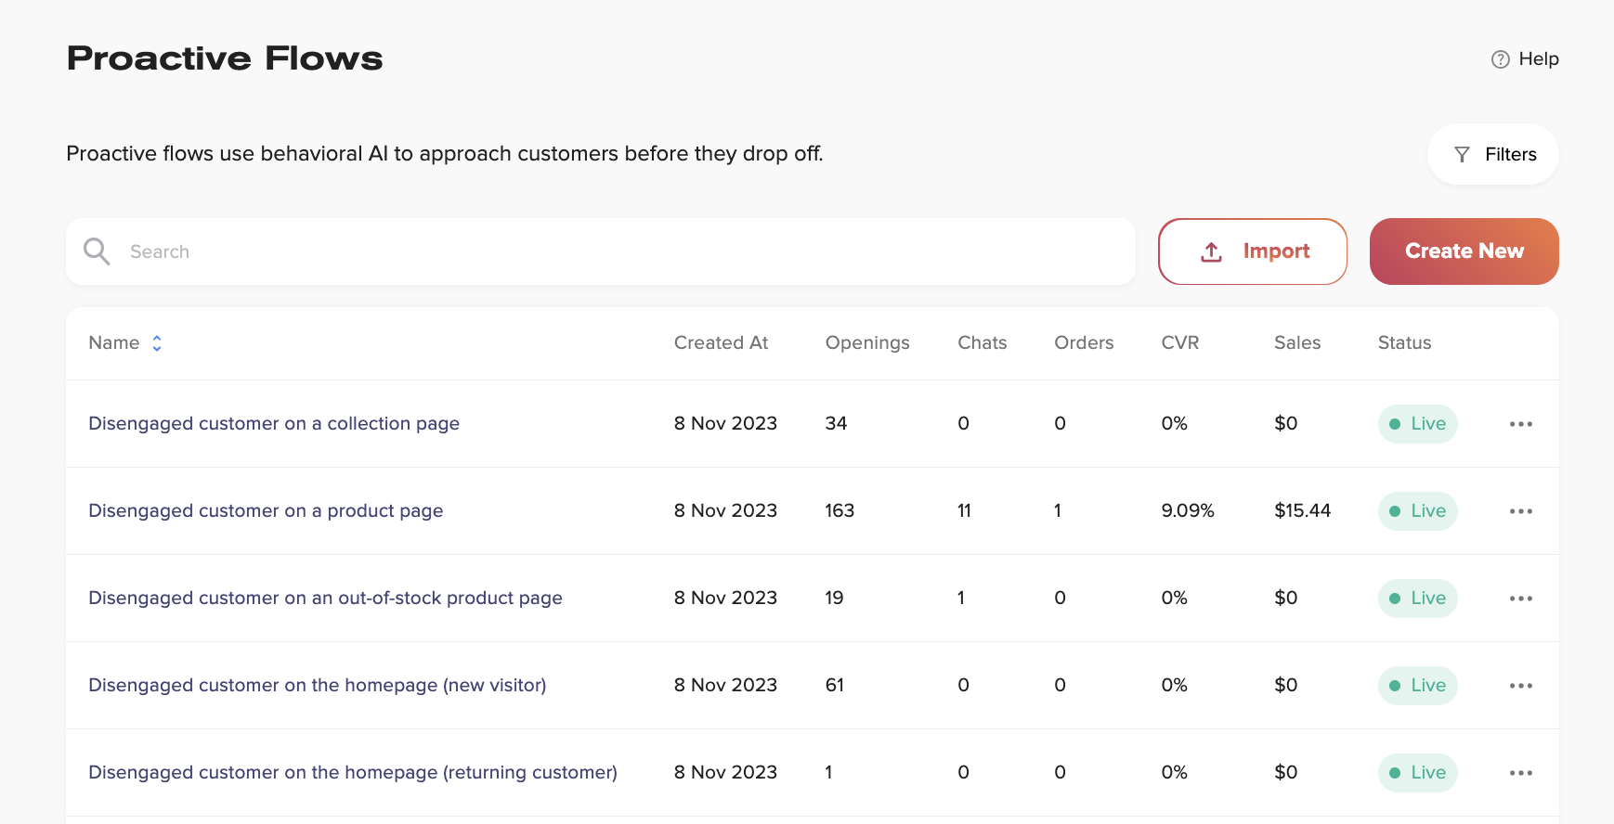Open more options for out-of-stock flow row
The image size is (1614, 824).
click(x=1520, y=599)
